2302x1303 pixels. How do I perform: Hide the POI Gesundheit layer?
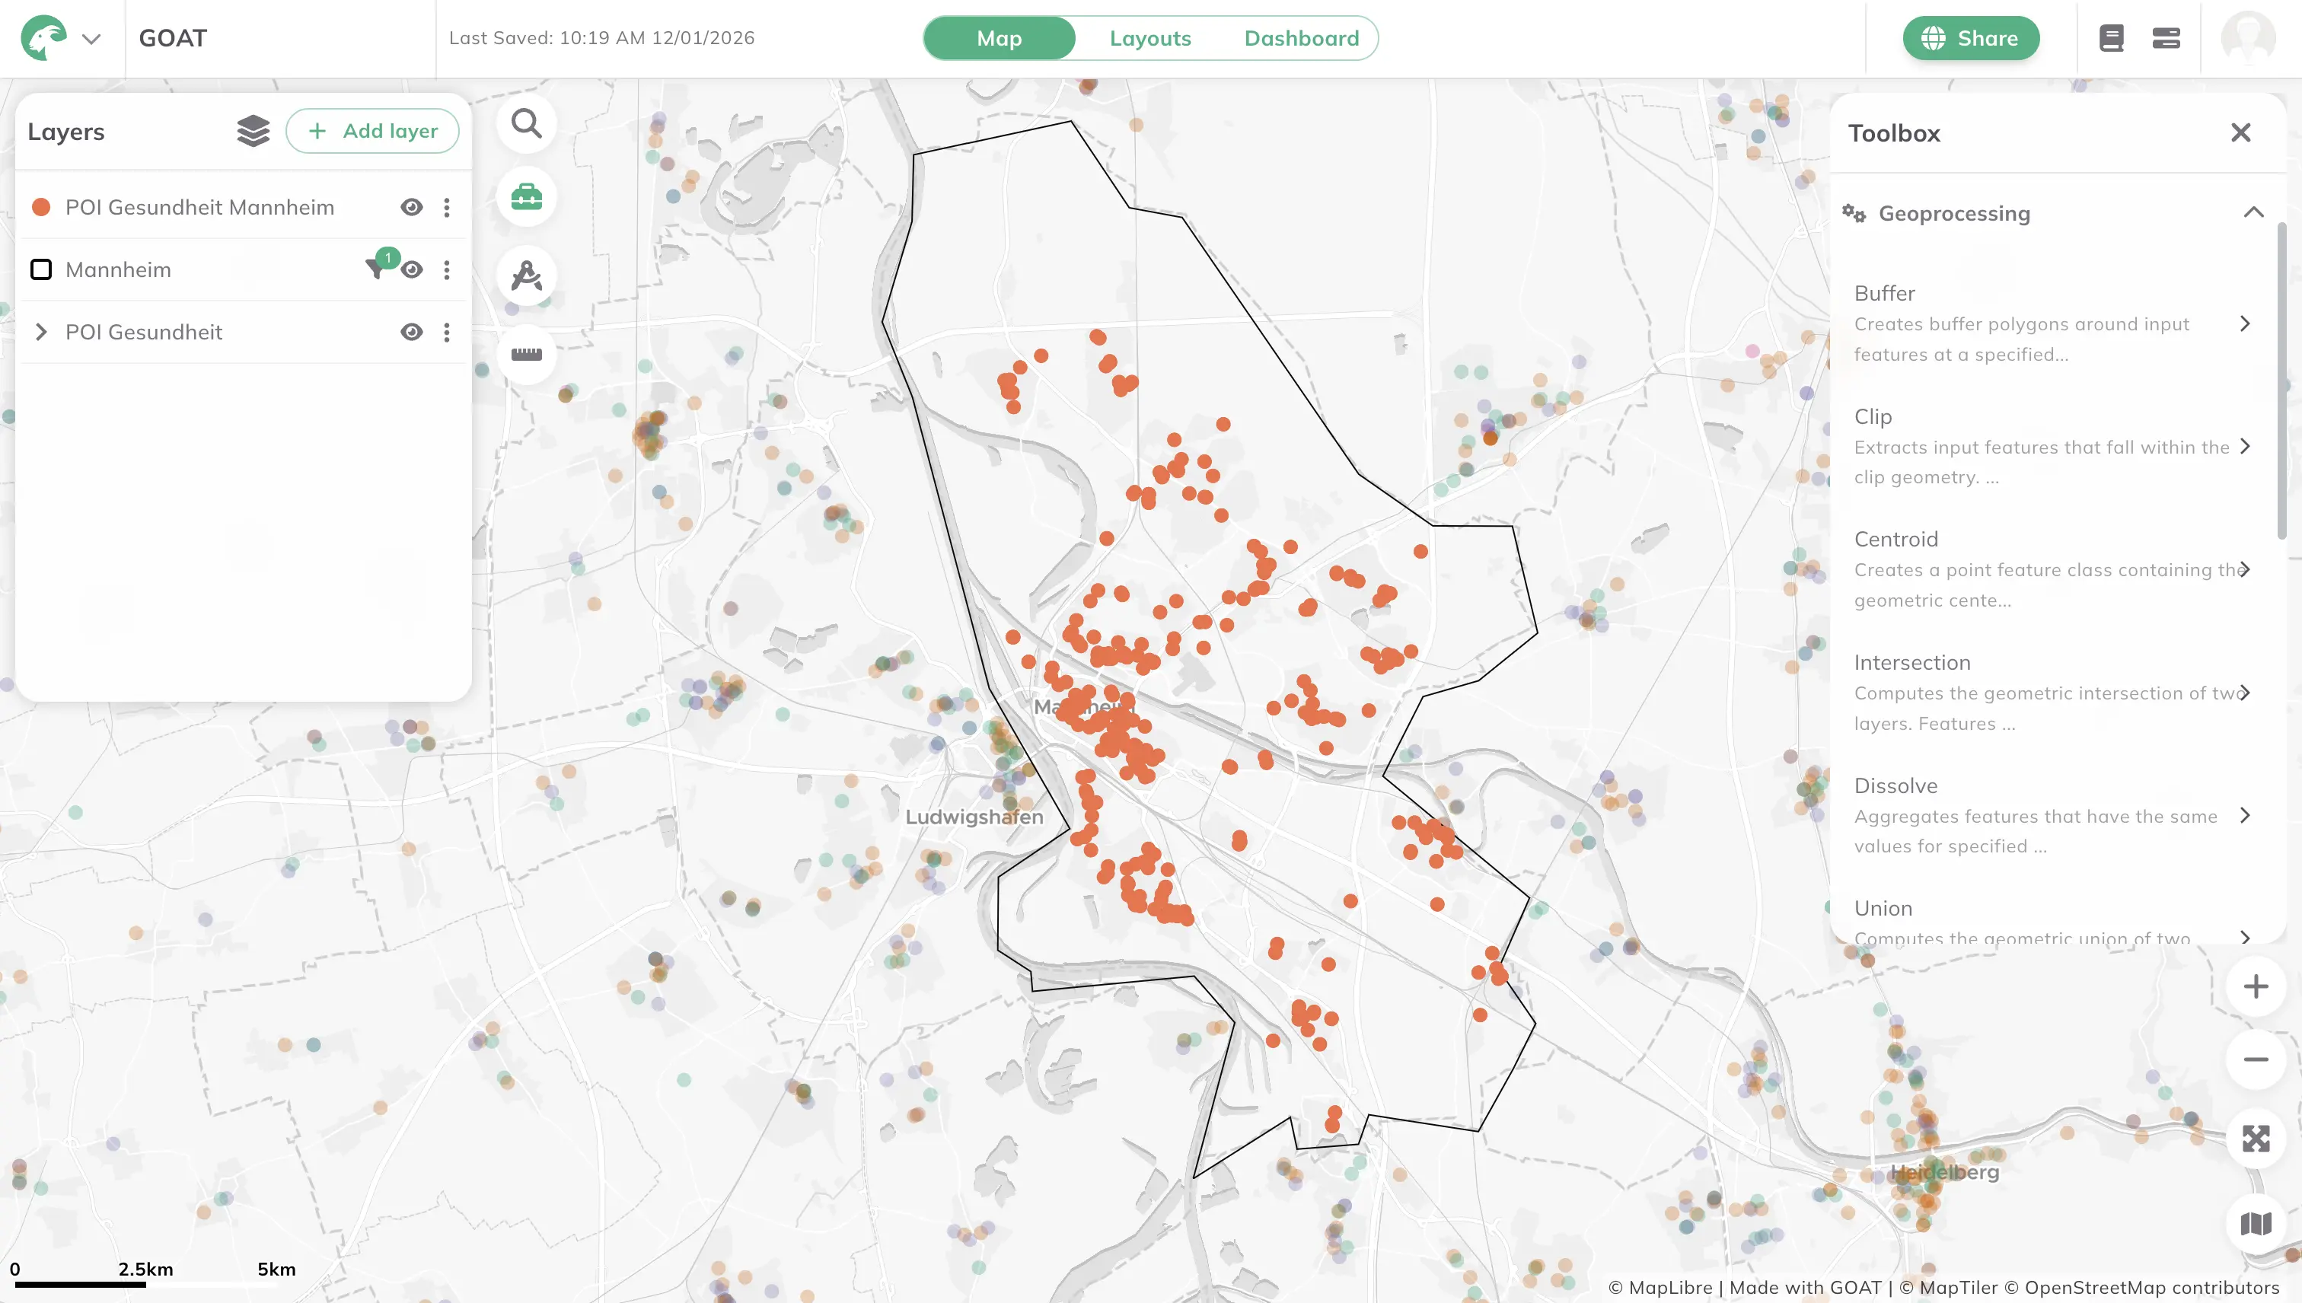412,332
